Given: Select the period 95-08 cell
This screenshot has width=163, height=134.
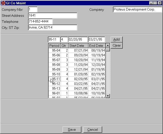Looking at the screenshot, I should point(55,65).
